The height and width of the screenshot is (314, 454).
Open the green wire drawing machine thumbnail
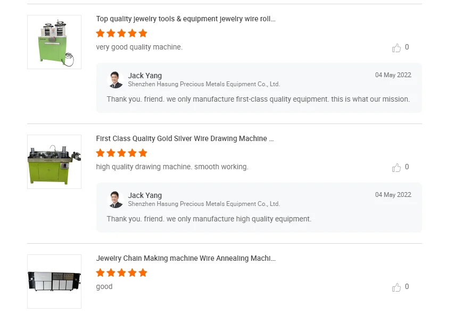click(x=54, y=162)
